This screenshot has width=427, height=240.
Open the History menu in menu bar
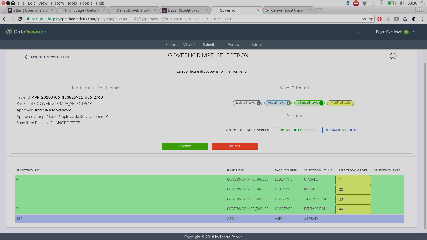[x=57, y=3]
